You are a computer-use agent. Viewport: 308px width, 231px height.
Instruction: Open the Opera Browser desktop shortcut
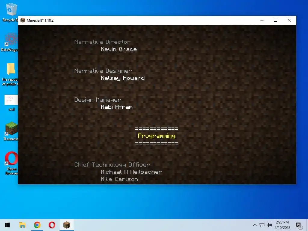(x=11, y=158)
